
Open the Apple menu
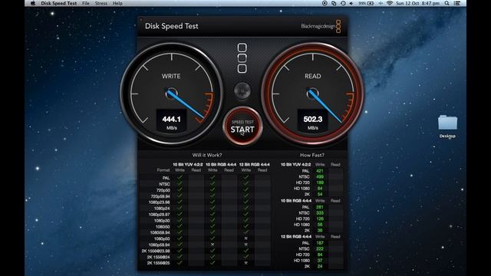(x=33, y=3)
